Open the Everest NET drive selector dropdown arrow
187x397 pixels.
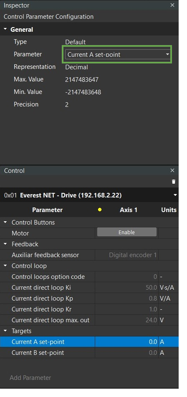point(175,195)
